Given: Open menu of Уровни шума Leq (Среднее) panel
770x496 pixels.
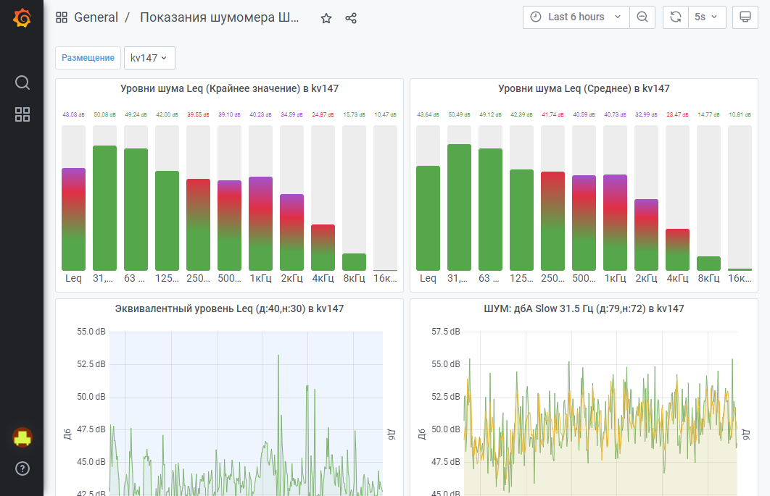Looking at the screenshot, I should (x=584, y=88).
